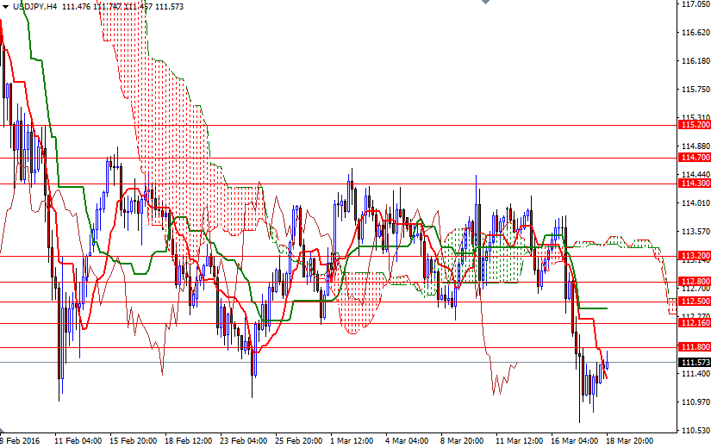Click the black current price label 111.573
This screenshot has height=448, width=711.
695,363
